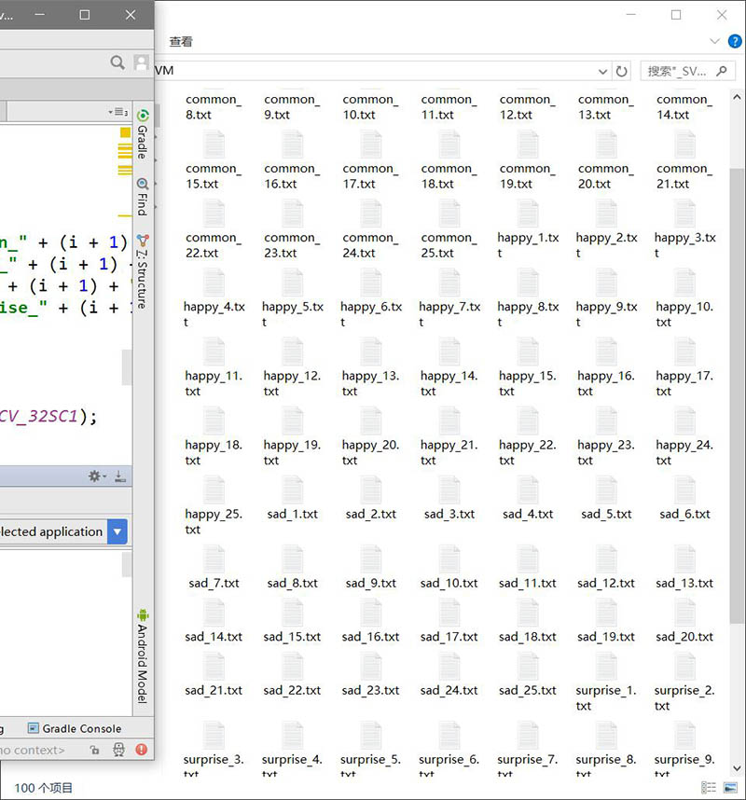Open the 查看 ribbon tab
The width and height of the screenshot is (746, 800).
point(181,42)
